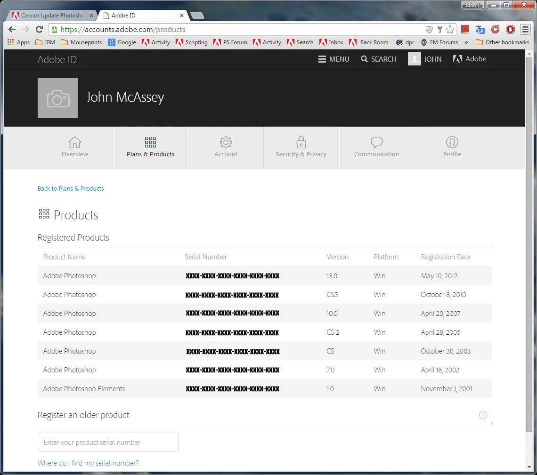The height and width of the screenshot is (475, 537).
Task: Click the profile photo camera placeholder
Action: click(57, 98)
